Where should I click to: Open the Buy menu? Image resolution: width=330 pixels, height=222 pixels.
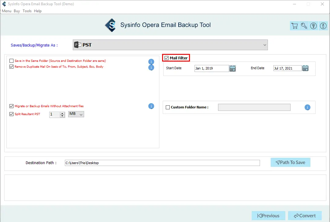(17, 11)
